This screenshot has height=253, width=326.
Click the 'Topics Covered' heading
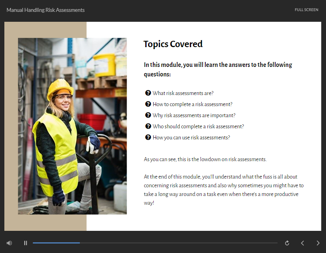(x=173, y=44)
